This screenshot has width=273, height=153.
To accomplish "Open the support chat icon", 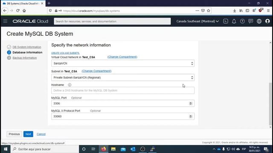I will click(251, 21).
